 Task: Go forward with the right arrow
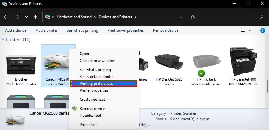click(17, 17)
